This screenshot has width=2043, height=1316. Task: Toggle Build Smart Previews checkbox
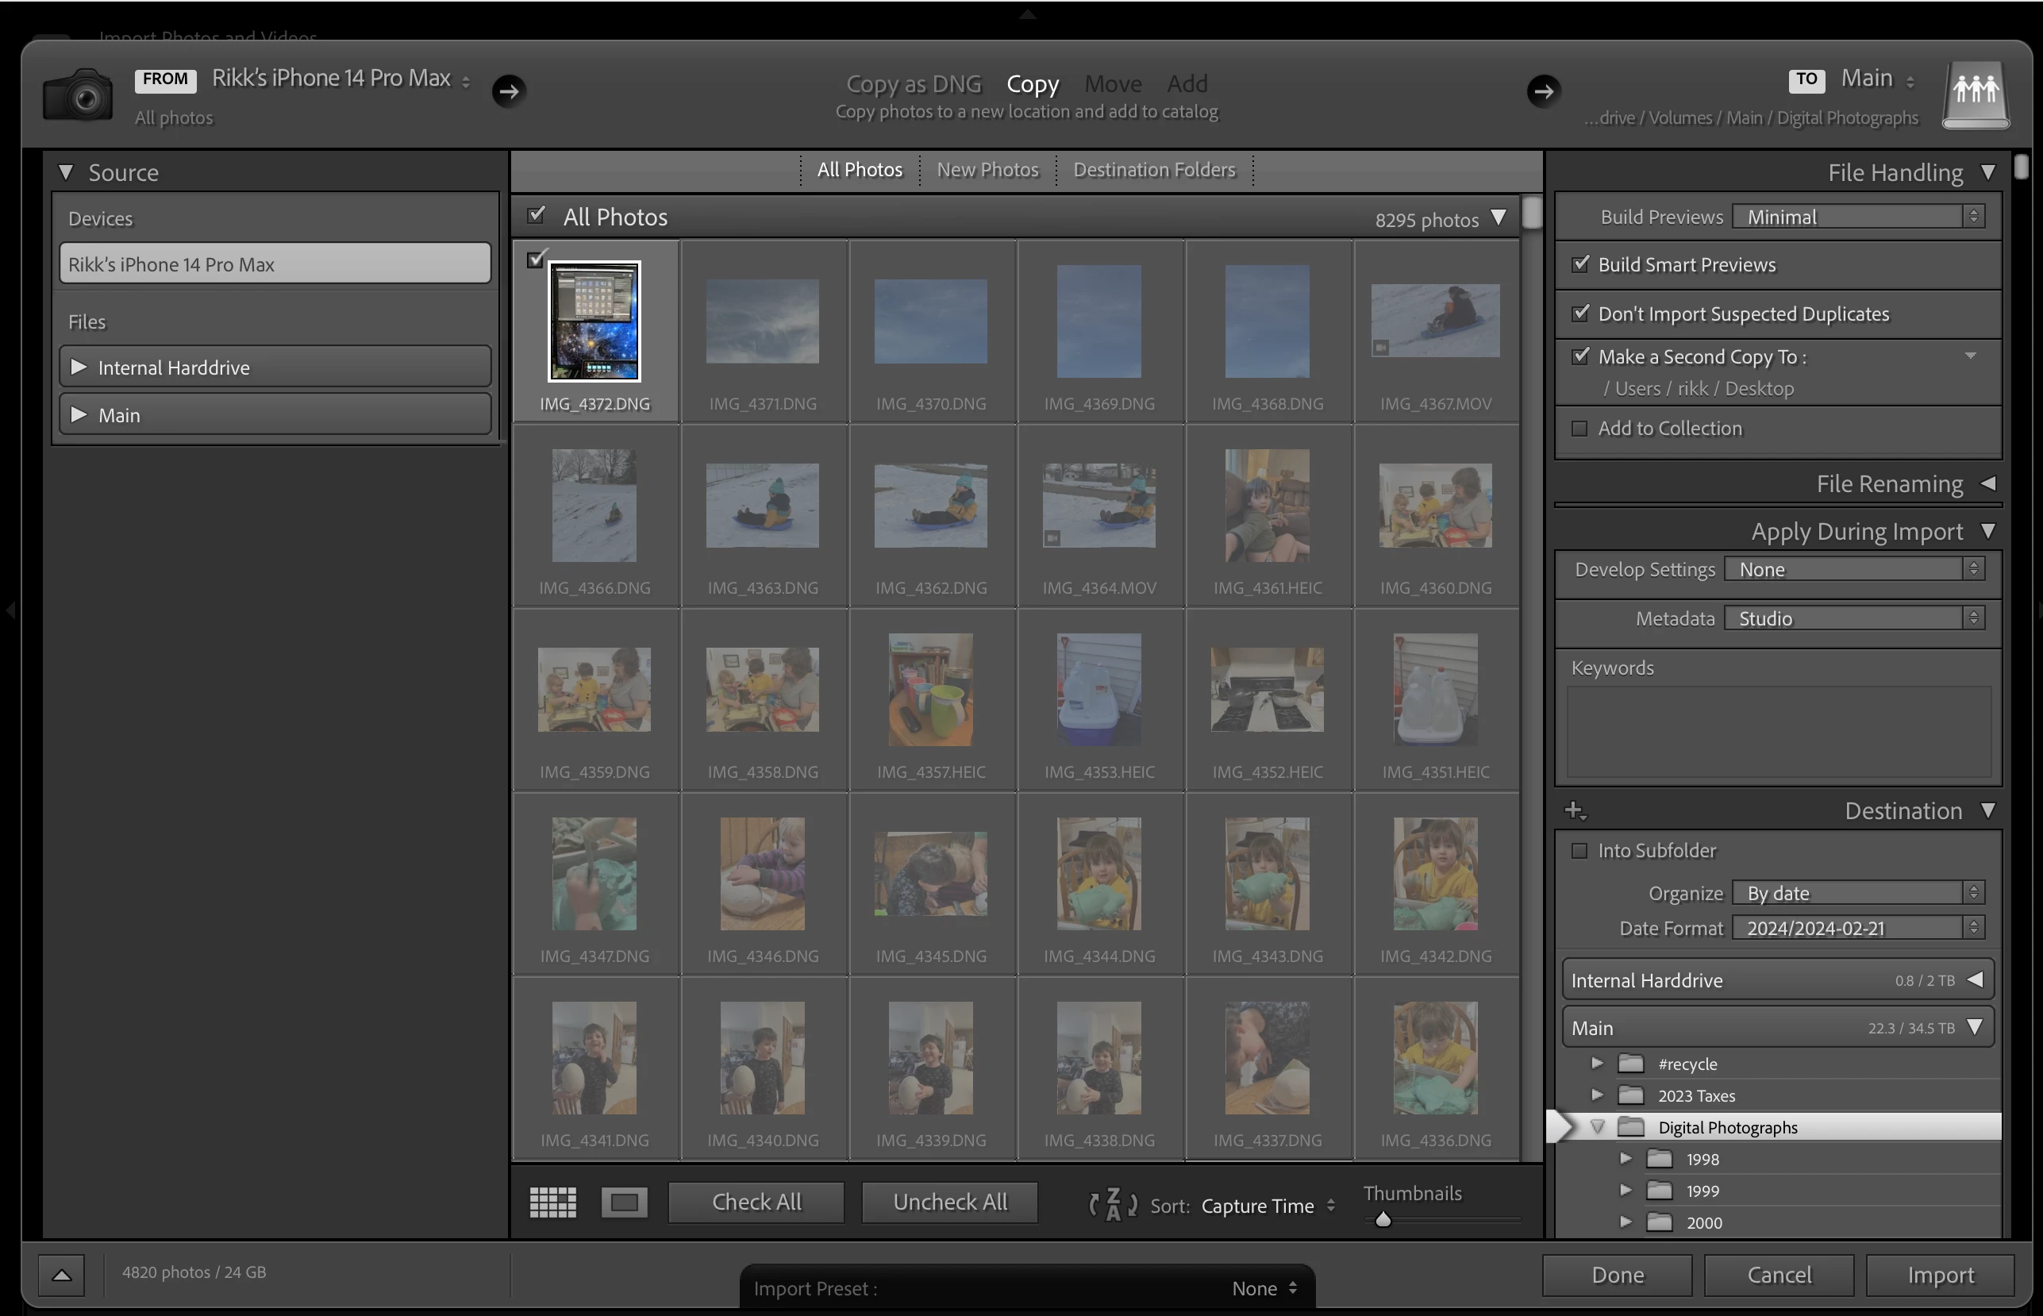(1581, 264)
